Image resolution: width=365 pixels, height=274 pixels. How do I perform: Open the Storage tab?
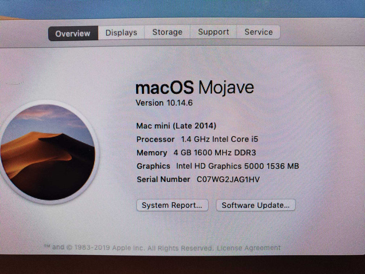click(x=167, y=32)
